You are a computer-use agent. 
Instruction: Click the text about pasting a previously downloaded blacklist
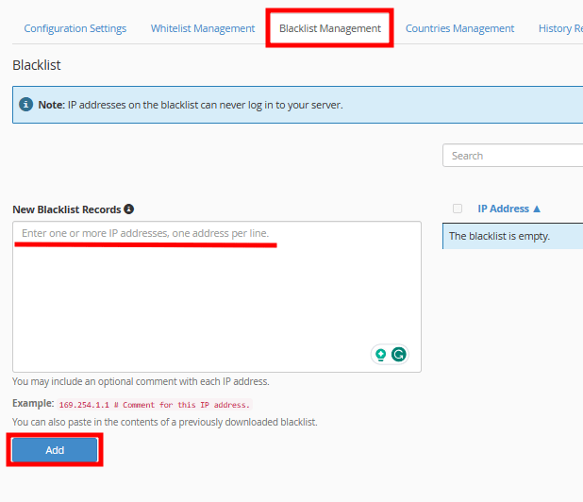[x=165, y=422]
